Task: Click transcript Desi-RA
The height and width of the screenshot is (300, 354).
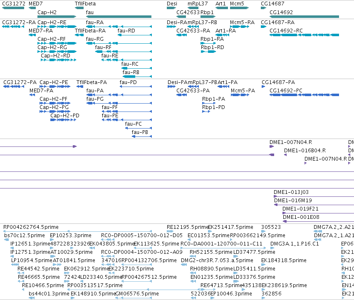Action: tap(177, 22)
